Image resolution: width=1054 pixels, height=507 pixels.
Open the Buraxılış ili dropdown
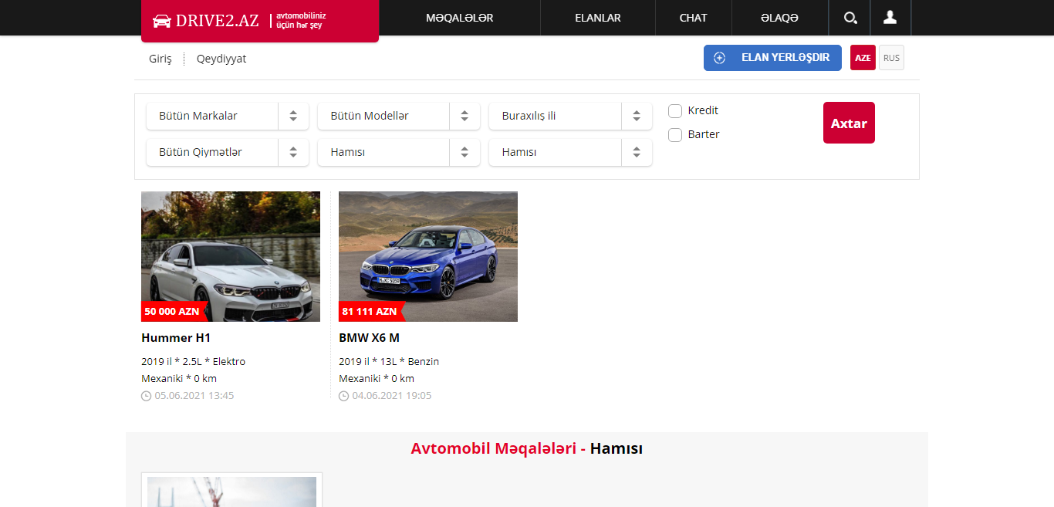[570, 116]
